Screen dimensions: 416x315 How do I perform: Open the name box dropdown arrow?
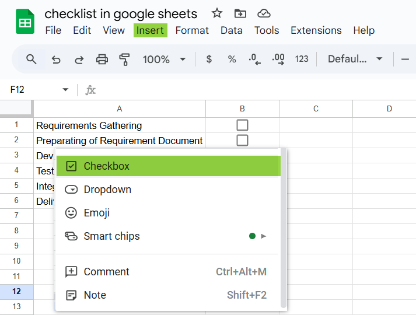coord(65,90)
